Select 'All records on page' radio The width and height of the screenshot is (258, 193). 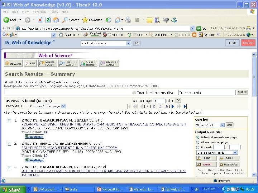(197, 142)
